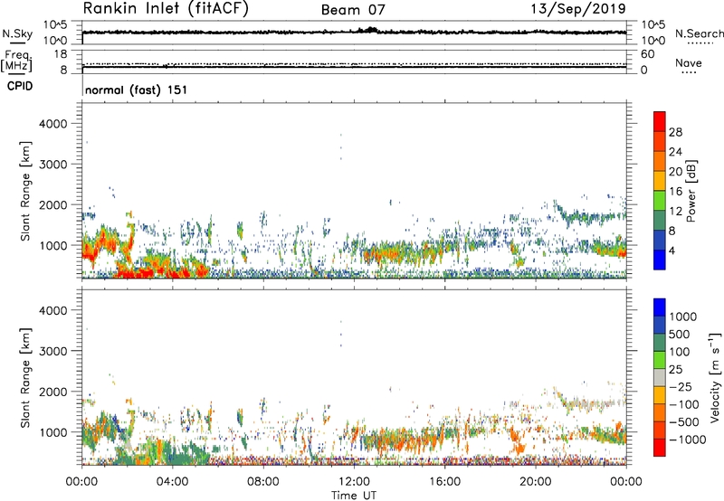Click the '04:00' time axis tick label

(172, 482)
